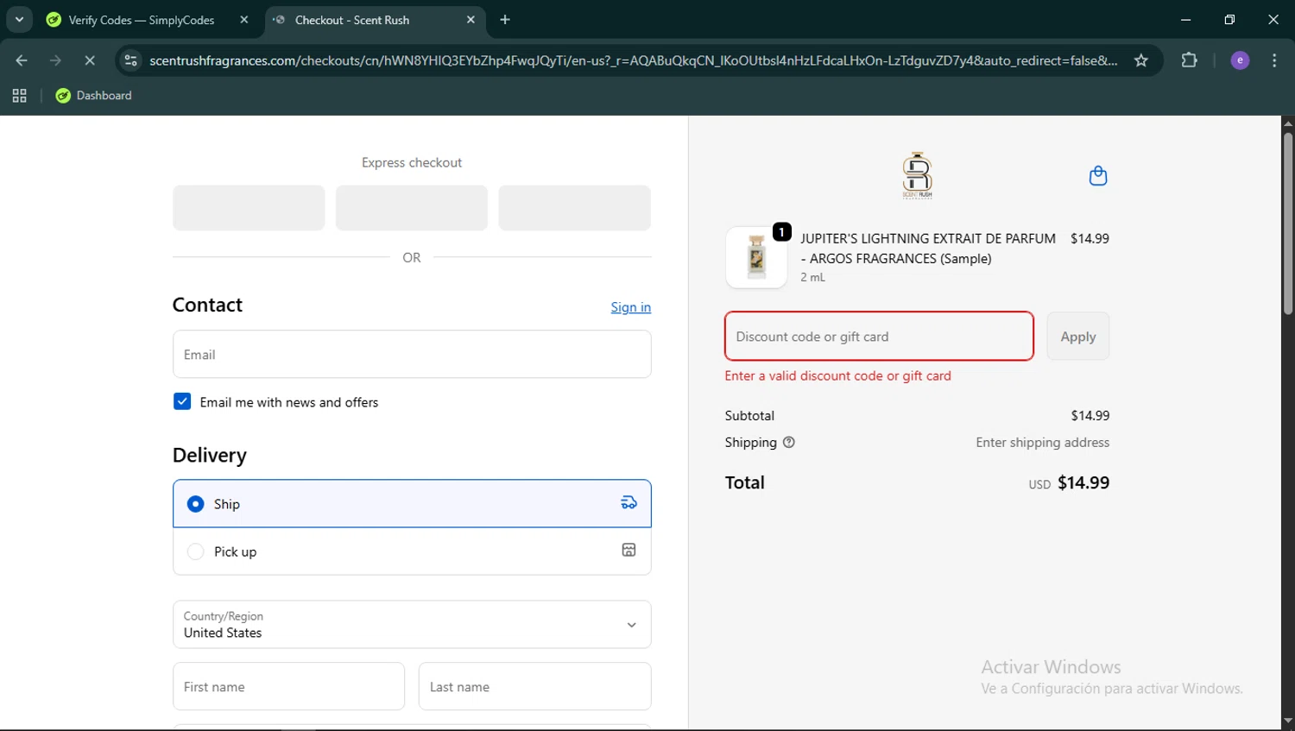Click the store pickup icon

(x=629, y=550)
